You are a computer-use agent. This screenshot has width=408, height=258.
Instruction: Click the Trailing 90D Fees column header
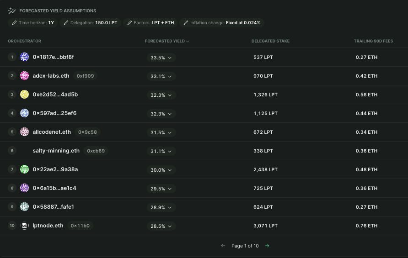tap(373, 41)
